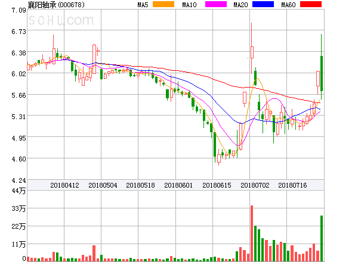
Task: Click the 6.38 price axis label
Action: coord(18,53)
